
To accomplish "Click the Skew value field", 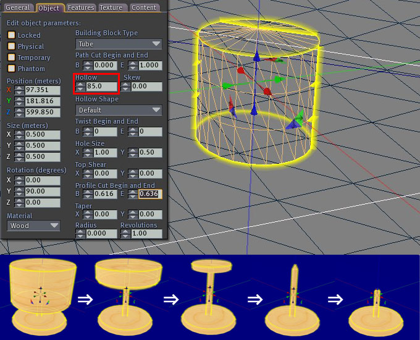I will pos(146,87).
